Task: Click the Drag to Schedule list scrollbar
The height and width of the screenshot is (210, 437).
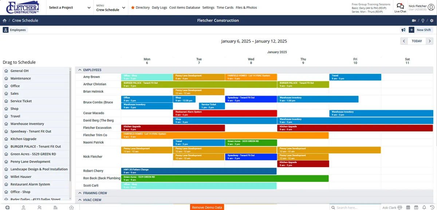Action: (71, 126)
